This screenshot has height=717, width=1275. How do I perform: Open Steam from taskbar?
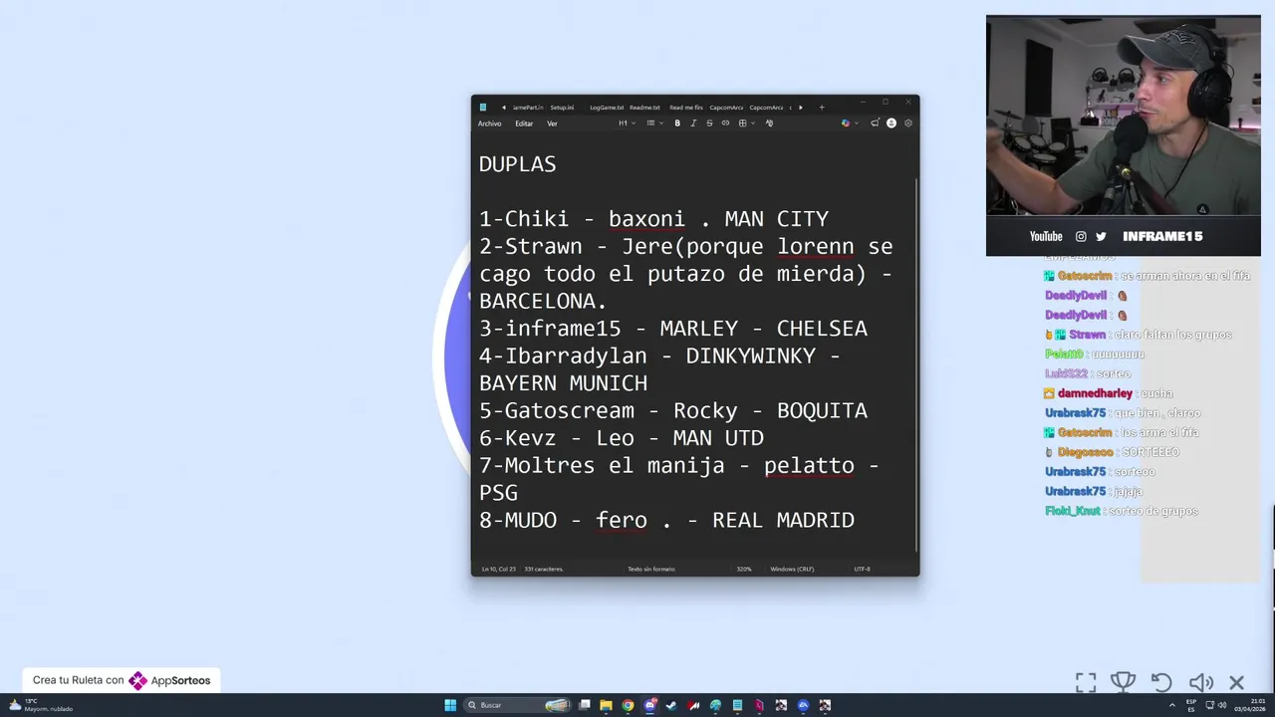[x=671, y=705]
